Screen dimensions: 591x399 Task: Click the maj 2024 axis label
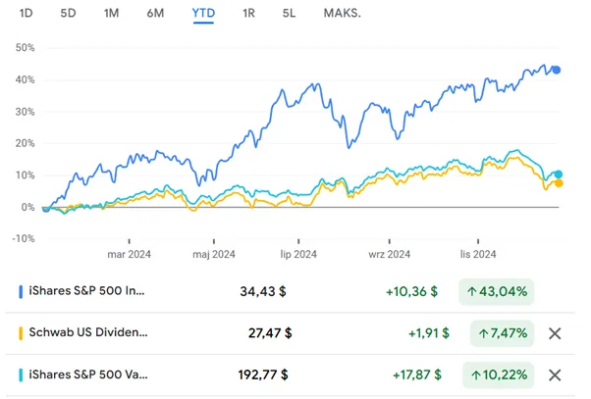[214, 255]
